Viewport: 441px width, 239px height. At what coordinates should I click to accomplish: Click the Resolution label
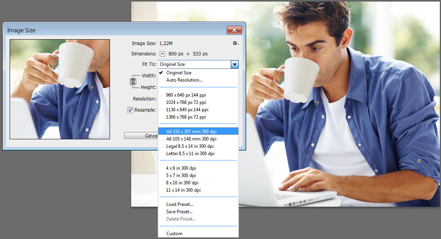145,99
